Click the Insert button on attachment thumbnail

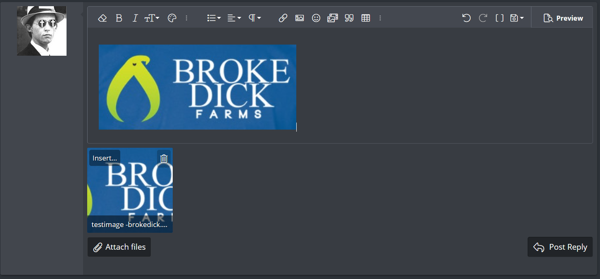pyautogui.click(x=105, y=158)
